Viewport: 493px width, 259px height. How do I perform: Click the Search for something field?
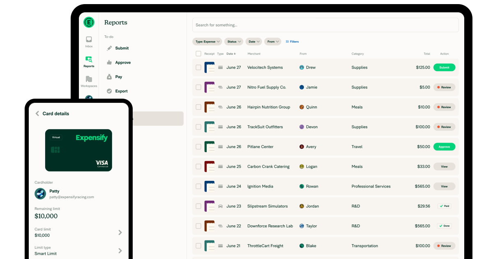(x=325, y=25)
